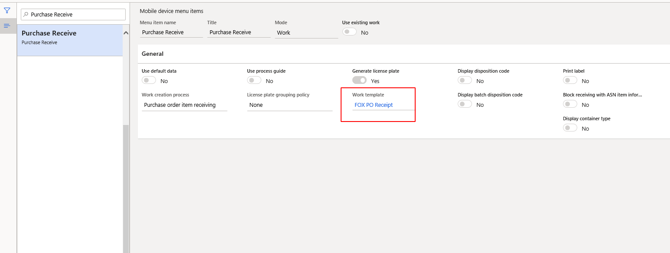
Task: Enable Display container type
Action: tap(570, 128)
